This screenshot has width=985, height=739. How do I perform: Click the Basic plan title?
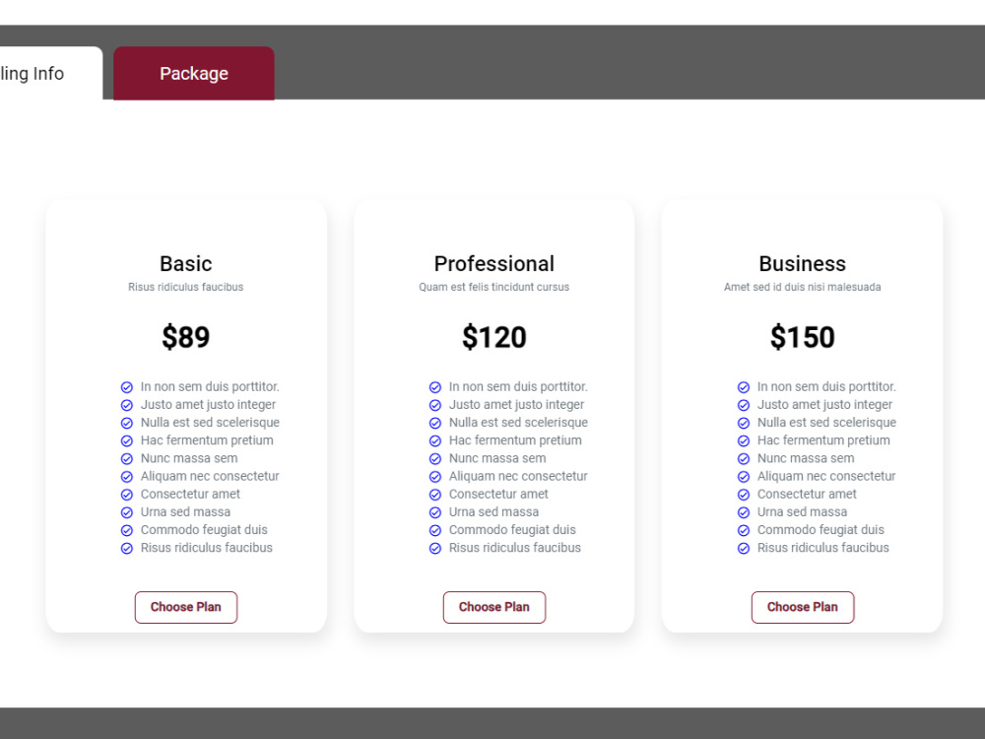(x=185, y=263)
